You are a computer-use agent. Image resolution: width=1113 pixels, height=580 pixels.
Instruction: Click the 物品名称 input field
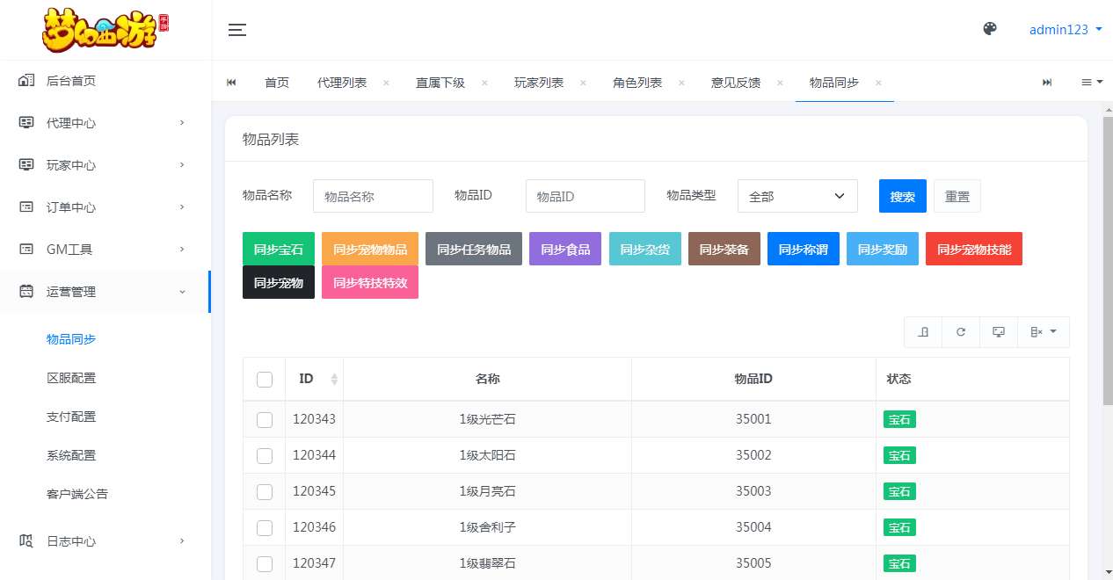click(x=373, y=196)
